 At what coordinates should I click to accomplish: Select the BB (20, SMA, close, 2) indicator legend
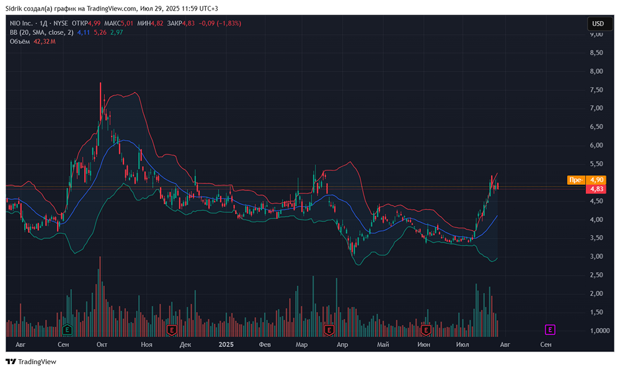pyautogui.click(x=42, y=32)
